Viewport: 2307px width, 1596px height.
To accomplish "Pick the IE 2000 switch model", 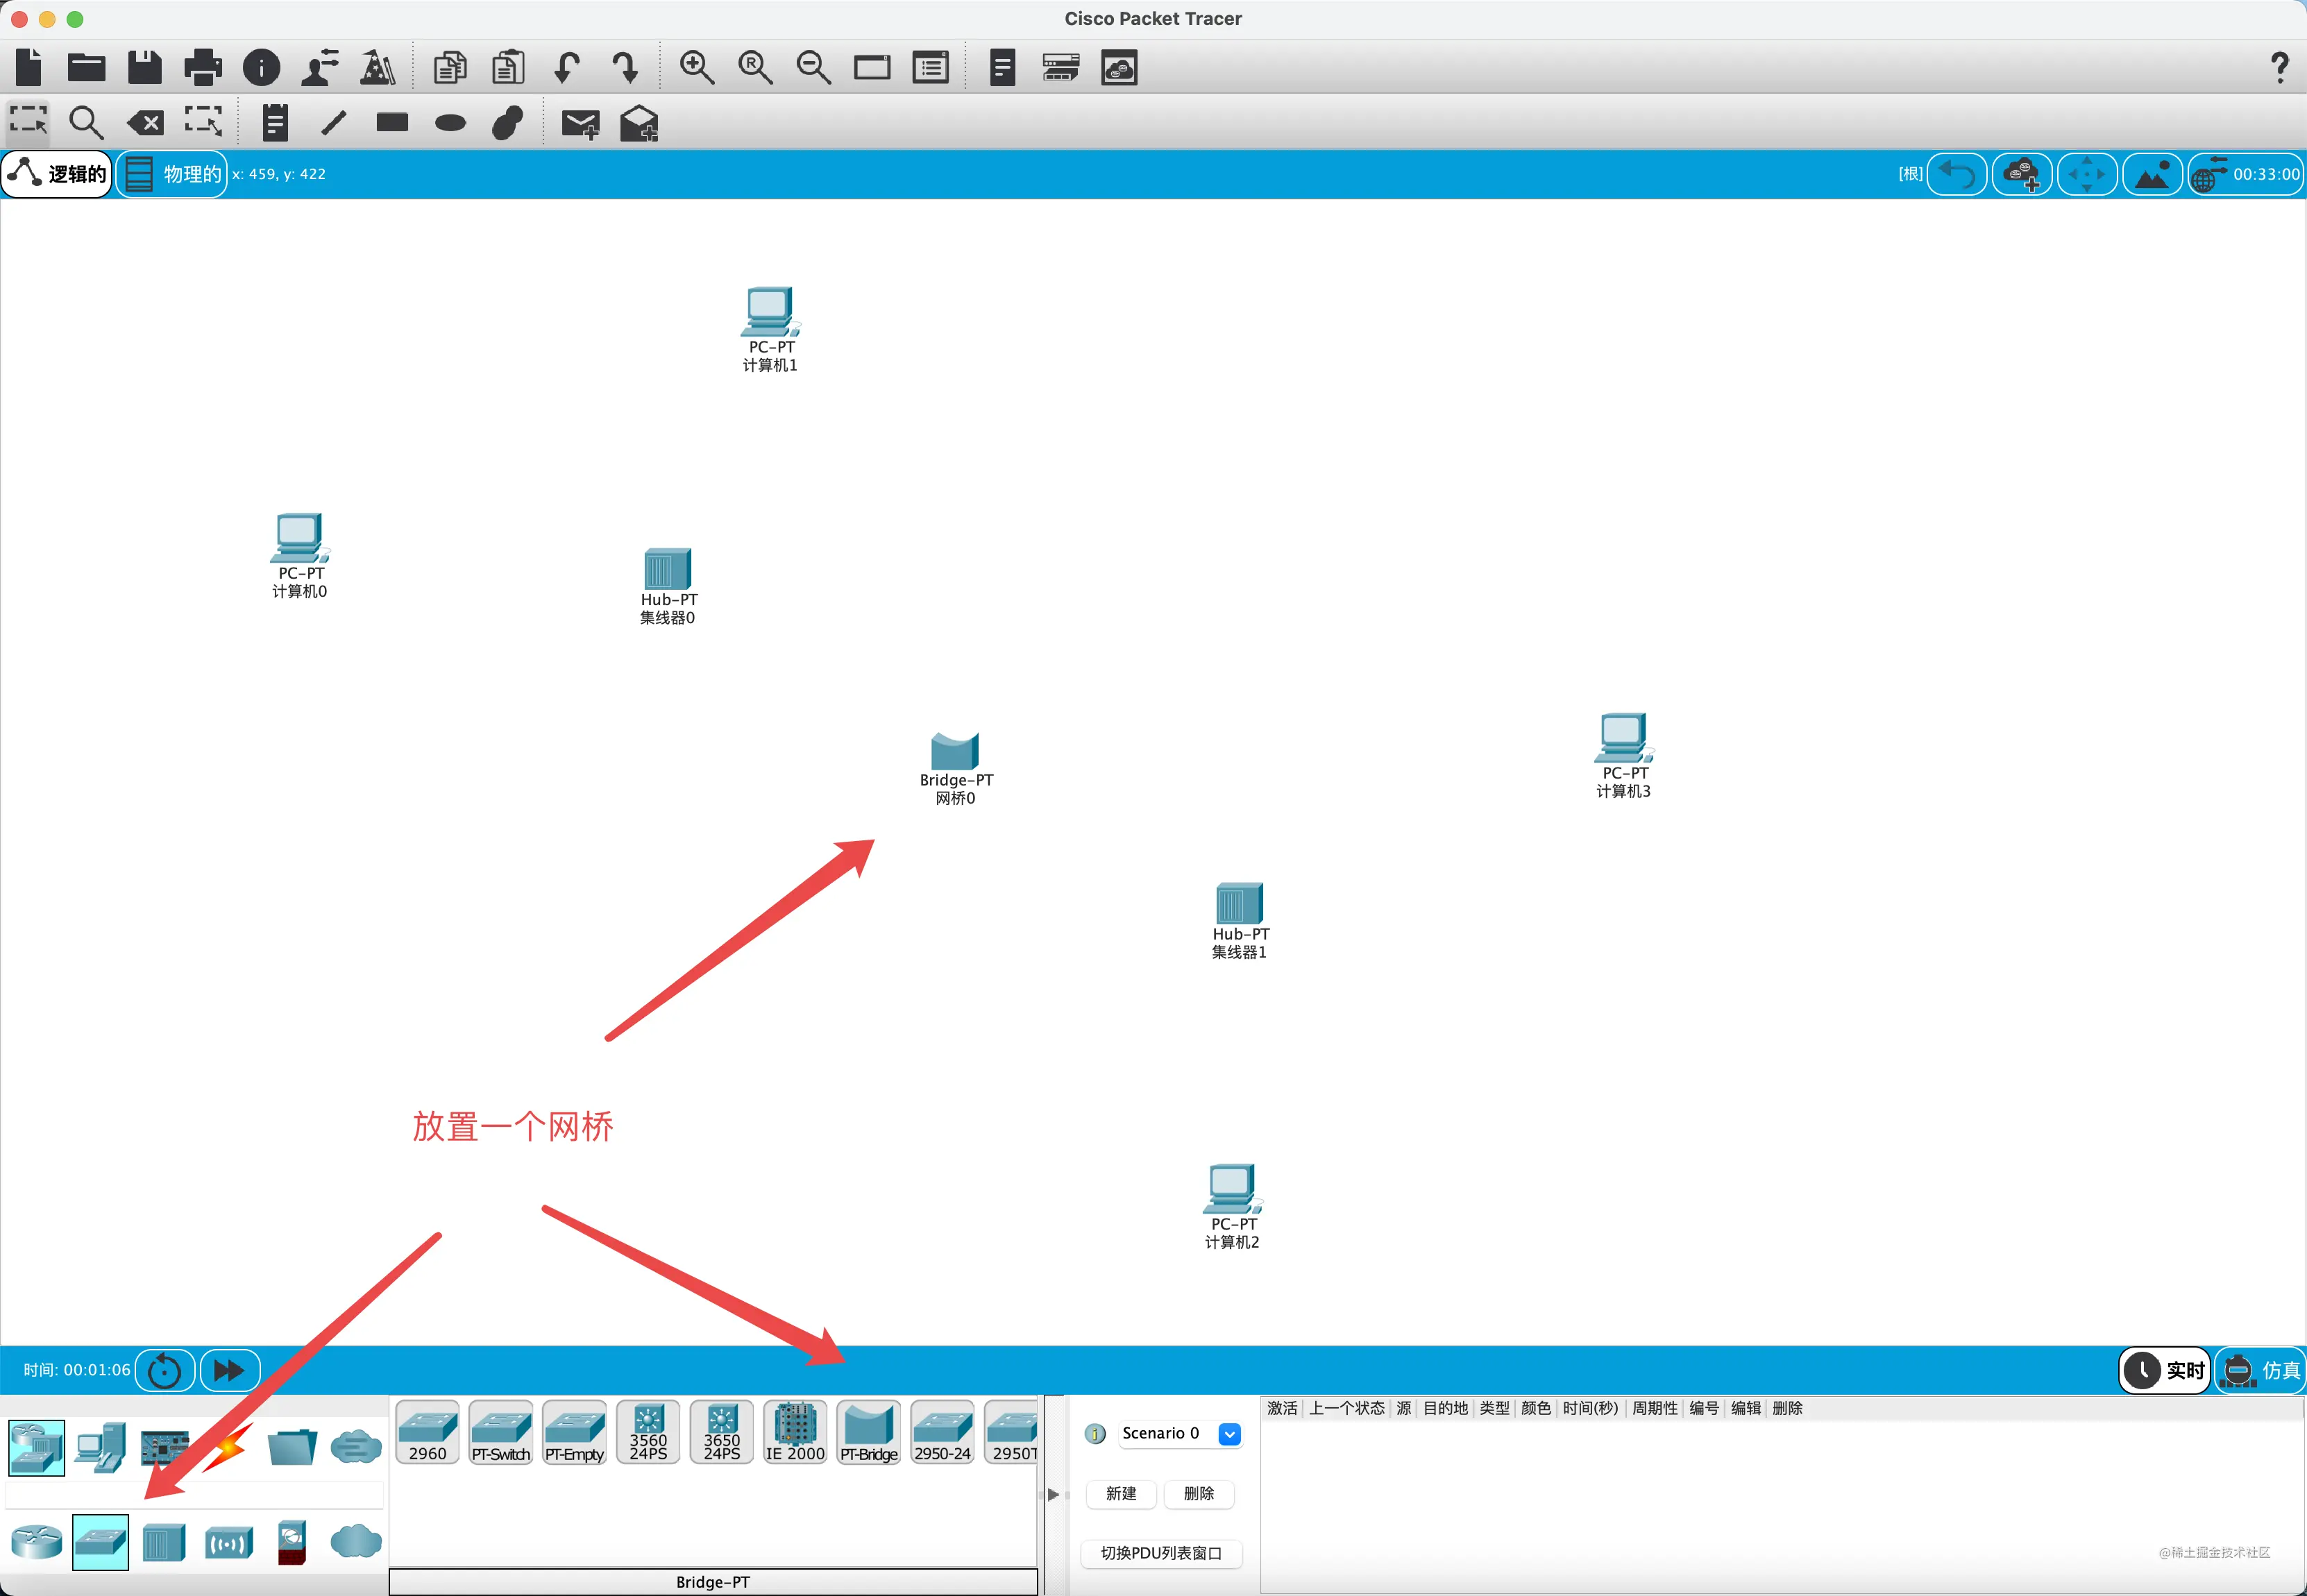I will click(x=795, y=1432).
